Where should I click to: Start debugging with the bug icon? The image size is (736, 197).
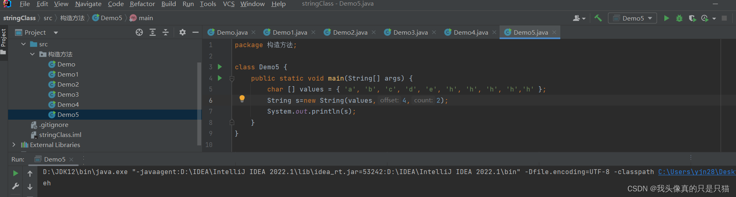[679, 18]
